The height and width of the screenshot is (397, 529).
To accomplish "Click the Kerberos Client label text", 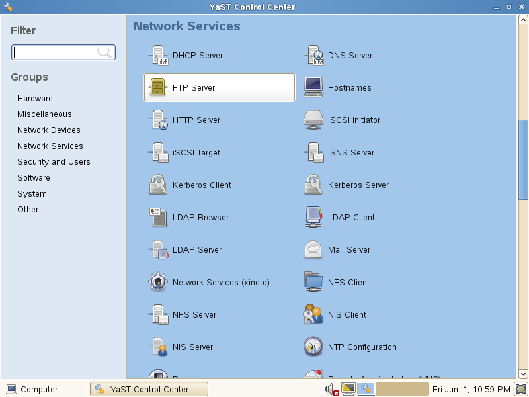I will pos(202,185).
